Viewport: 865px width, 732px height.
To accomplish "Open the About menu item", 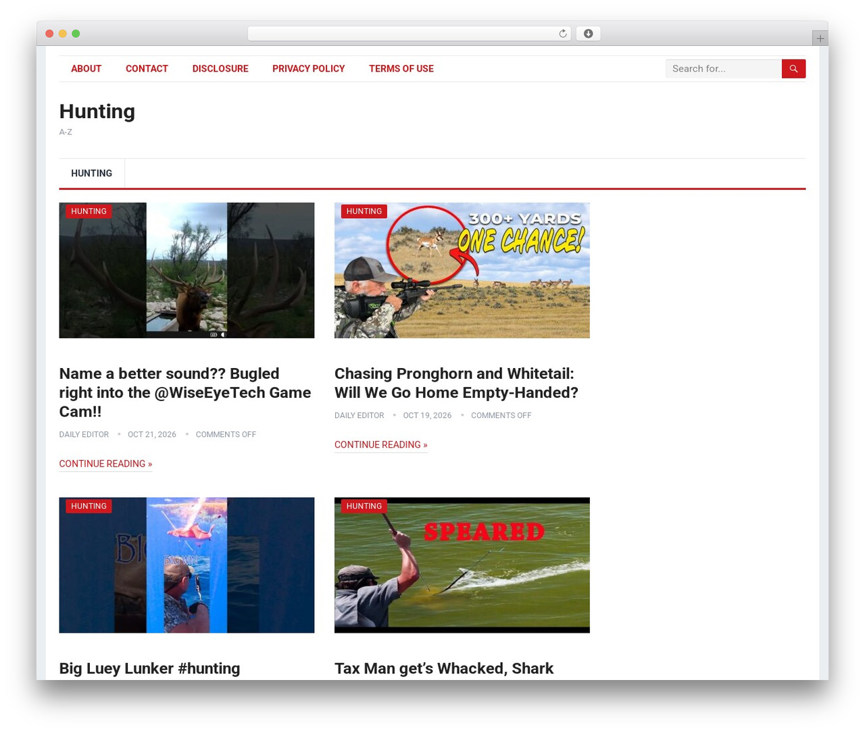I will pyautogui.click(x=86, y=69).
